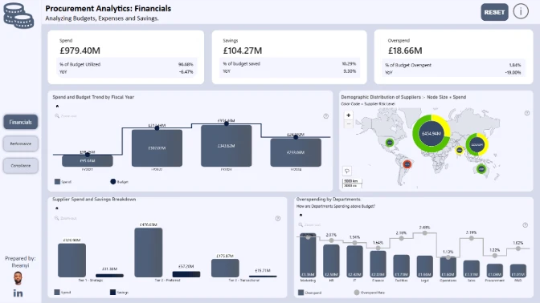540x303 pixels.
Task: Click home icon in Overspending by Departments chart
Action: [x=301, y=215]
